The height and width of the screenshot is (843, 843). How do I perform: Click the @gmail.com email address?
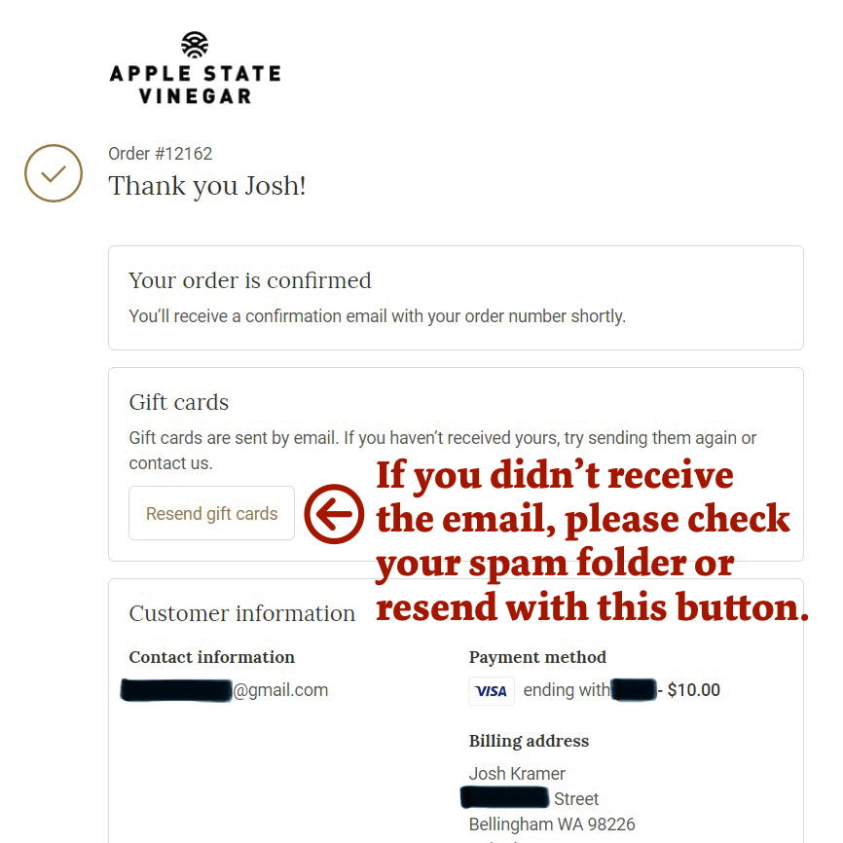point(279,690)
